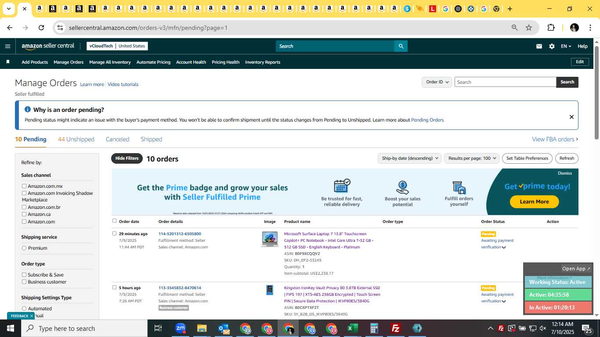Click the search magnifier button in header
600x337 pixels.
tap(401, 46)
